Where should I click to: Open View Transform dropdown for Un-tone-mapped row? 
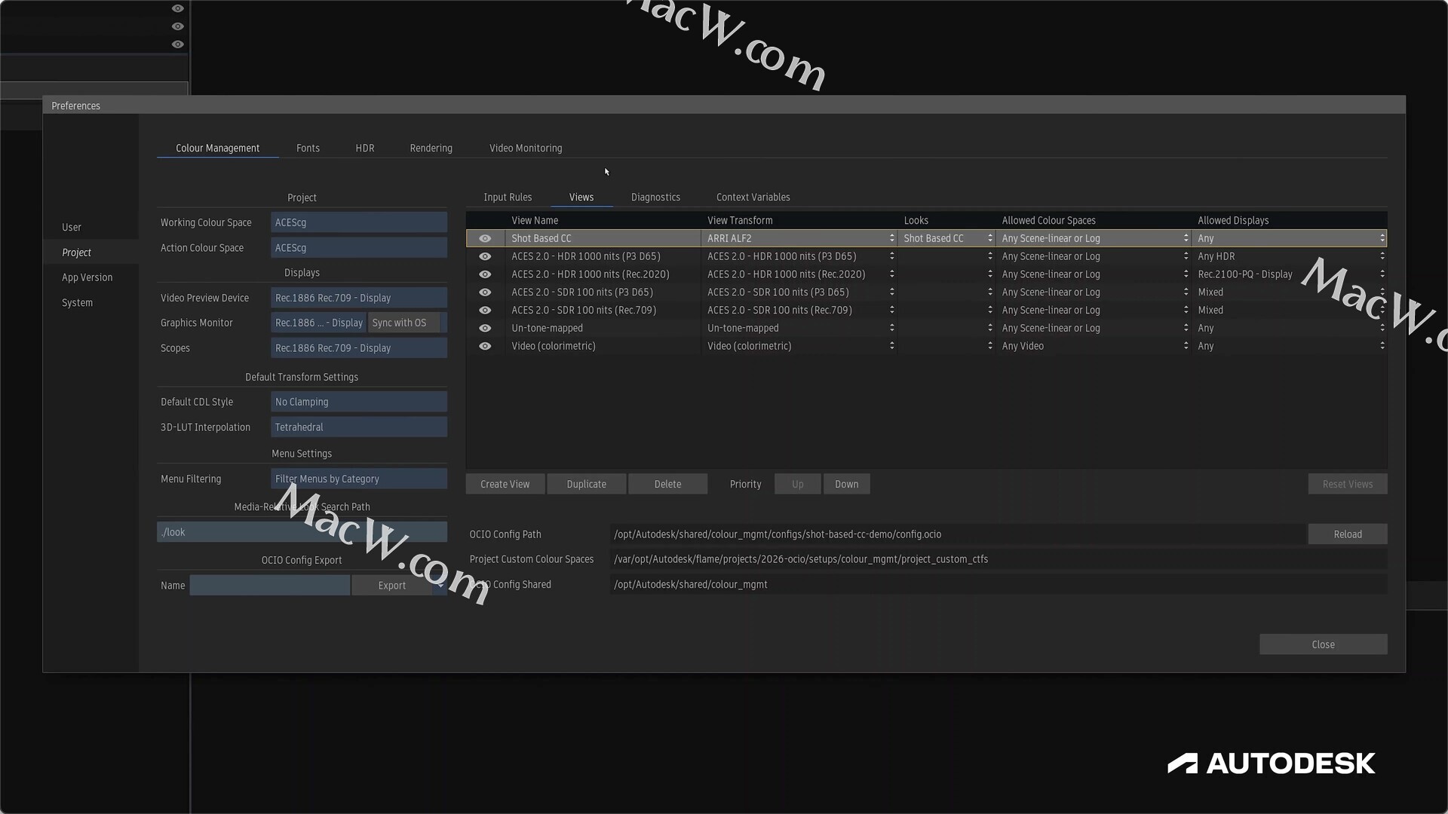point(799,329)
